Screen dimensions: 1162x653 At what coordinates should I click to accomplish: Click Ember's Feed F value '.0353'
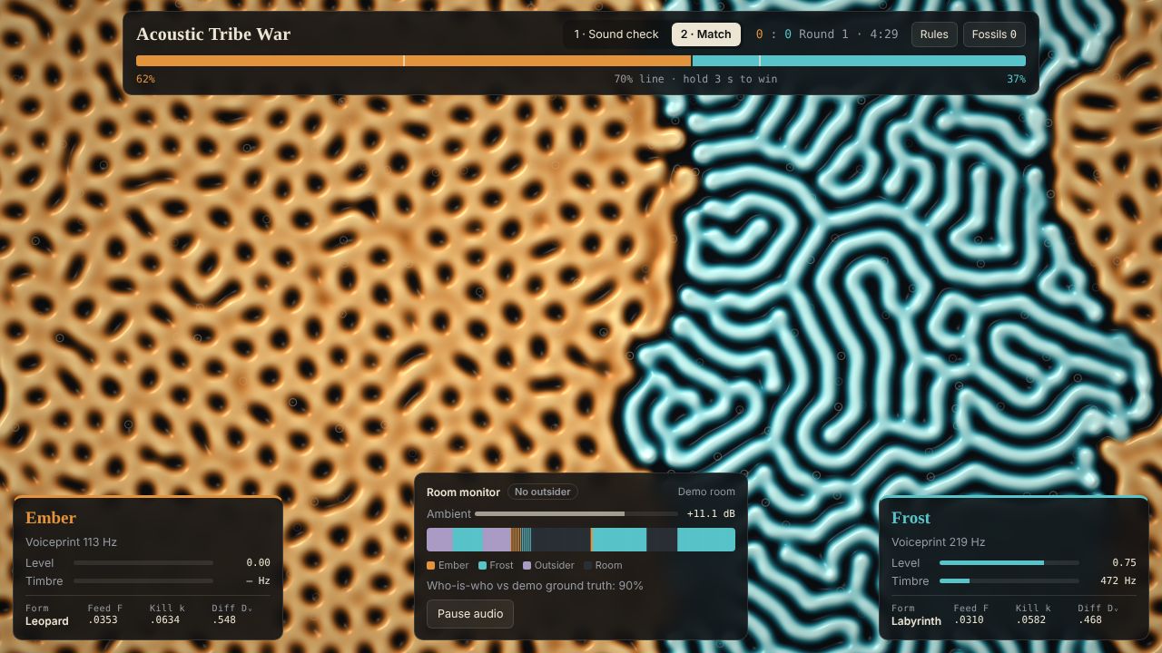(x=103, y=620)
